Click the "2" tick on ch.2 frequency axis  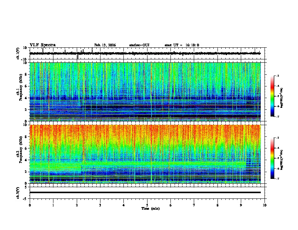tap(26, 172)
